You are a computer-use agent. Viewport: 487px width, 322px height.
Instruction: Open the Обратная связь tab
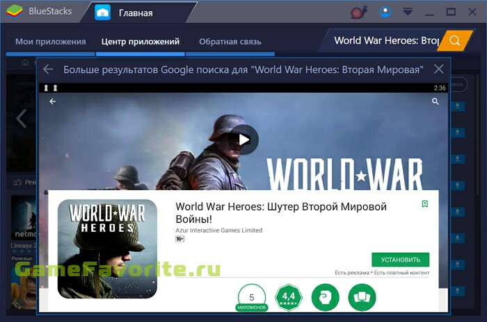[230, 42]
